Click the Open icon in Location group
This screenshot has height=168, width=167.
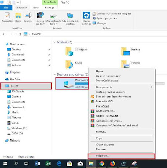coord(19,17)
